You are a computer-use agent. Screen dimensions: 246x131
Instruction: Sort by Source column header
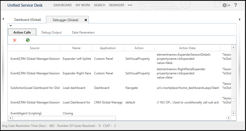coord(34,48)
